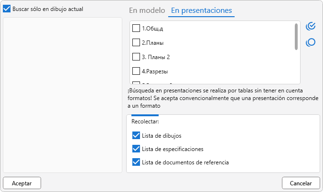Untick 'Lista de documentos de referencia'

pyautogui.click(x=136, y=162)
